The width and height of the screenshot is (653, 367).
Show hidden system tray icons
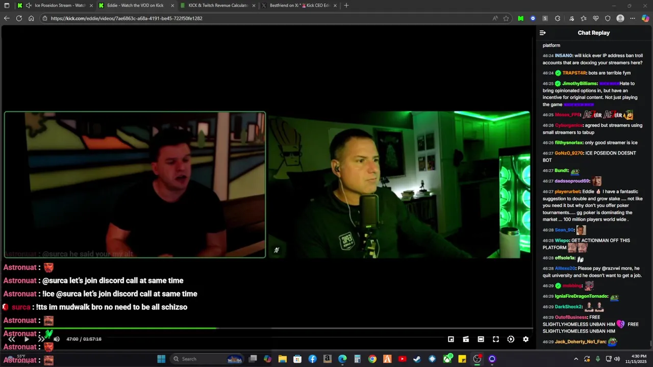[x=576, y=359]
